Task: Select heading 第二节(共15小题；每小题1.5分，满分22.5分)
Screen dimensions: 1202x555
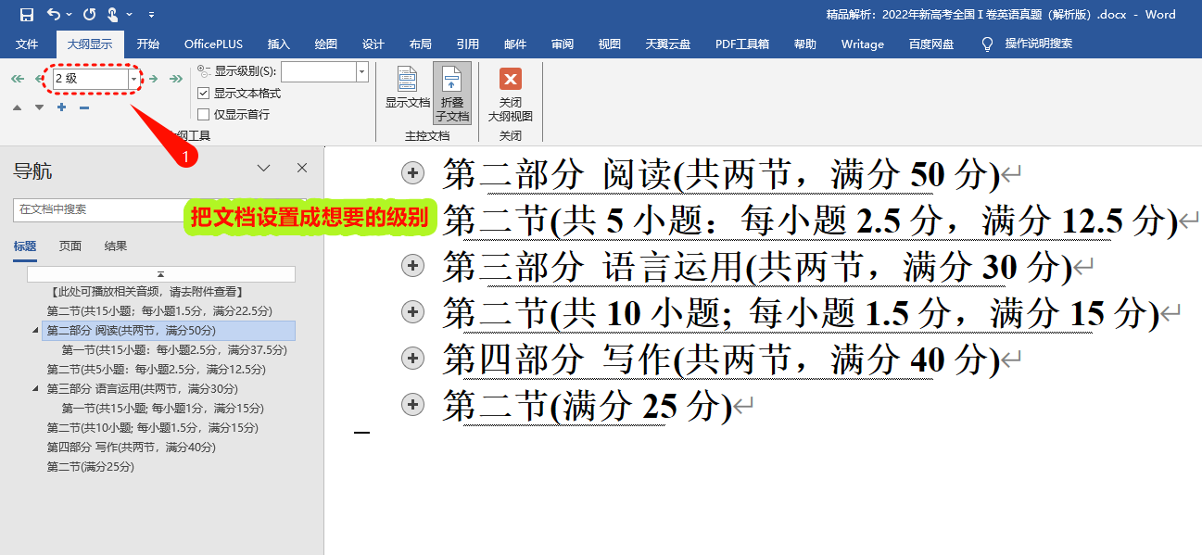Action: coord(159,311)
